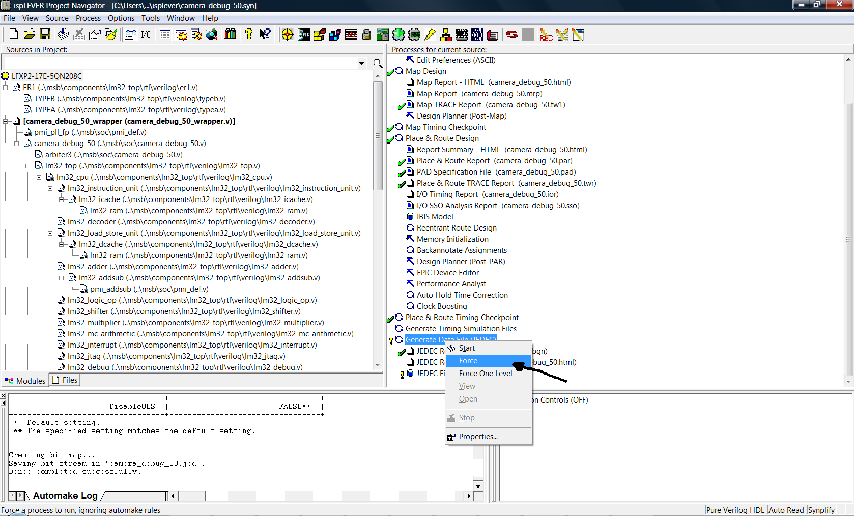Click the yellow lightning bolt icon
854x516 pixels.
tap(430, 34)
